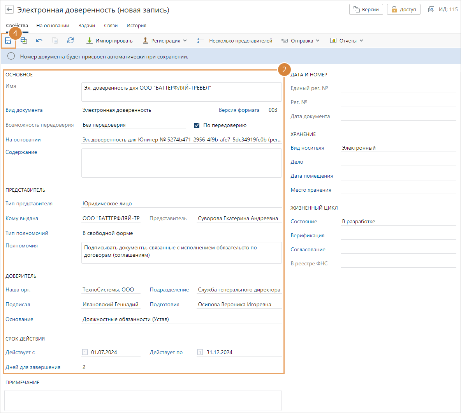Click the undo changes arrow icon
This screenshot has width=461, height=413.
coord(39,41)
